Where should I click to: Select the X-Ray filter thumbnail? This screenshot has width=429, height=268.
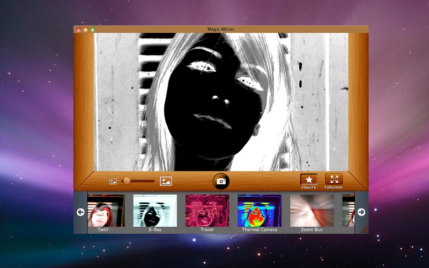[155, 211]
